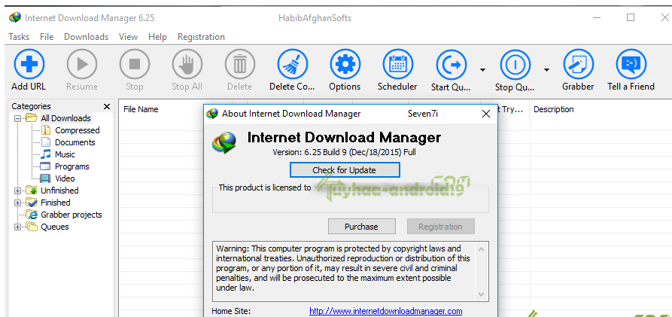Select the Compressed category icon
The width and height of the screenshot is (672, 317).
point(45,130)
